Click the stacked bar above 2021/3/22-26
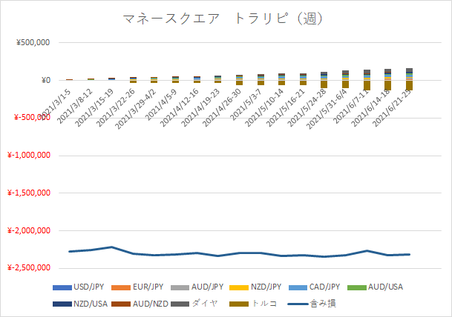Viewport: 452px width, 317px height. 133,80
